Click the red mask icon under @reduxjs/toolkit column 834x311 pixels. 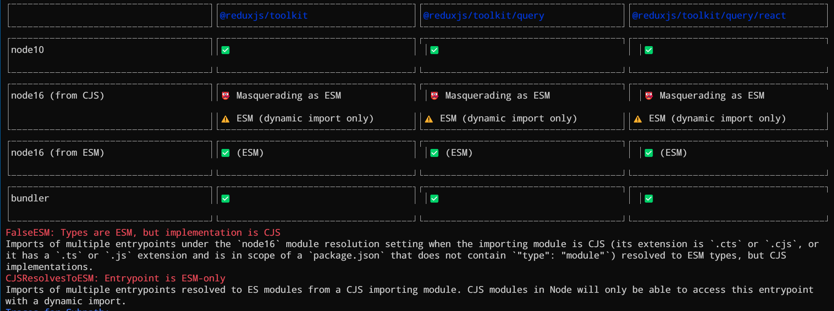tap(225, 96)
